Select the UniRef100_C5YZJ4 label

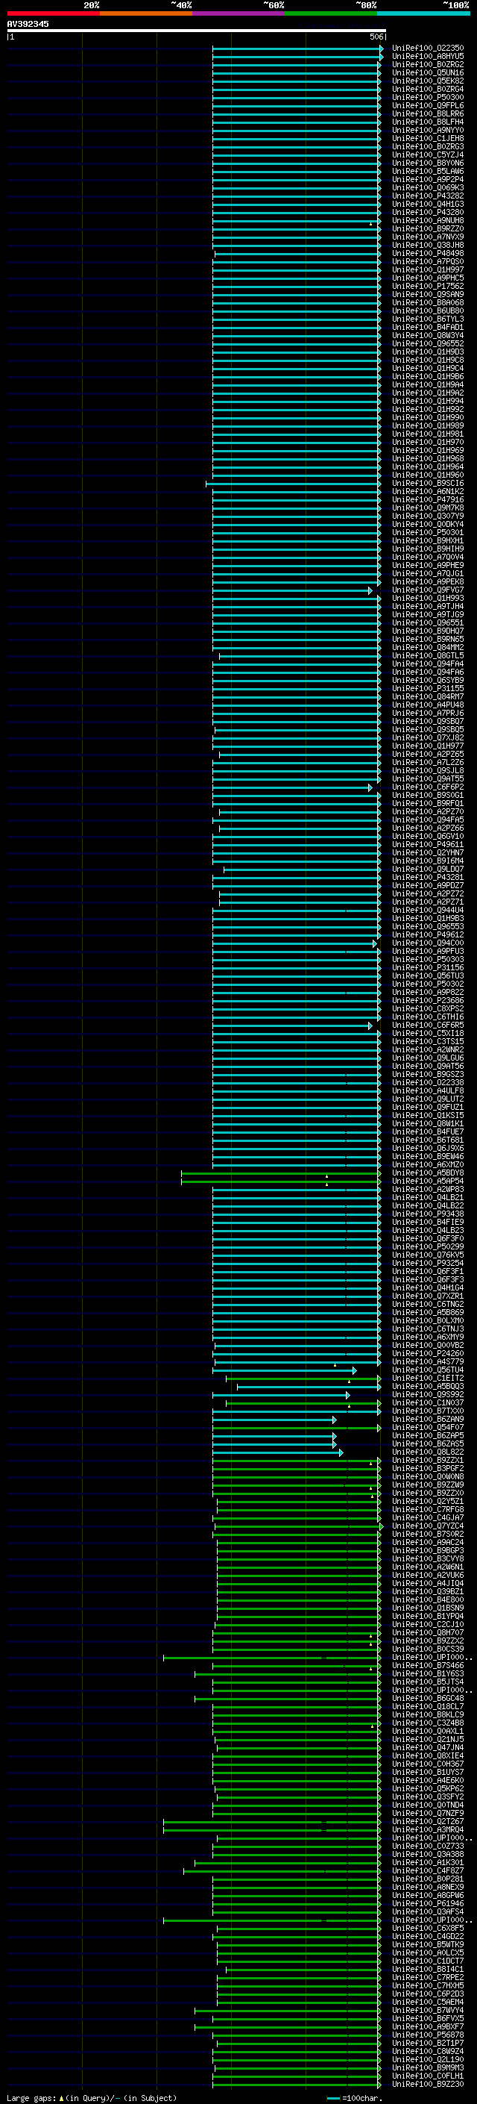click(427, 154)
